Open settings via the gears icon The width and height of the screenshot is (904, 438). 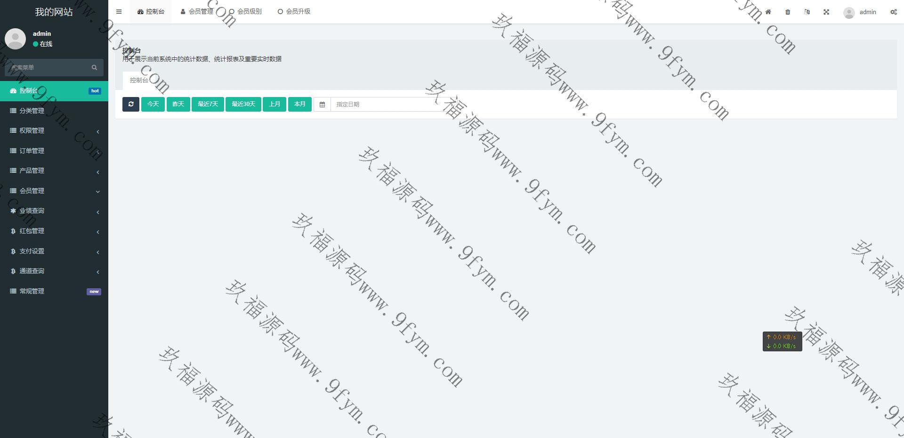coord(893,12)
